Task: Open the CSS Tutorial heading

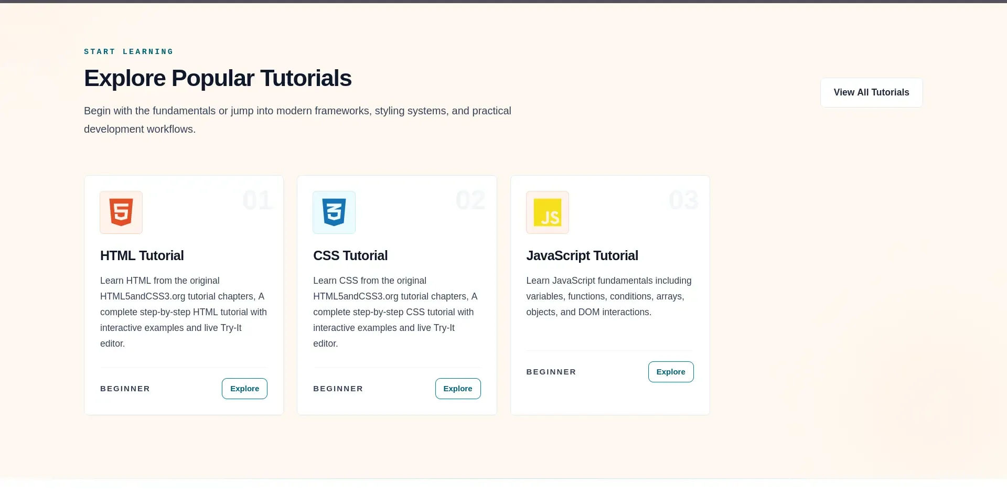Action: (350, 255)
